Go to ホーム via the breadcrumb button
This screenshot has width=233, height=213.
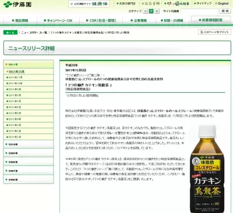[x=10, y=33]
